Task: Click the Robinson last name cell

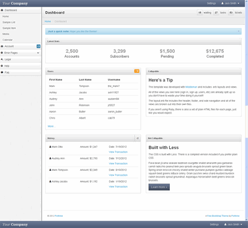Action: [84, 105]
